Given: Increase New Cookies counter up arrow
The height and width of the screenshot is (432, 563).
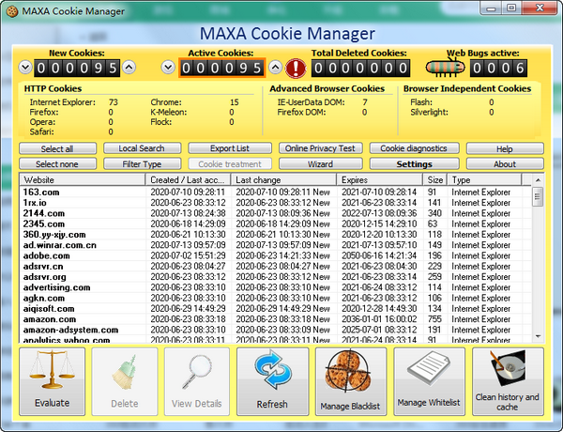Looking at the screenshot, I should coord(129,68).
